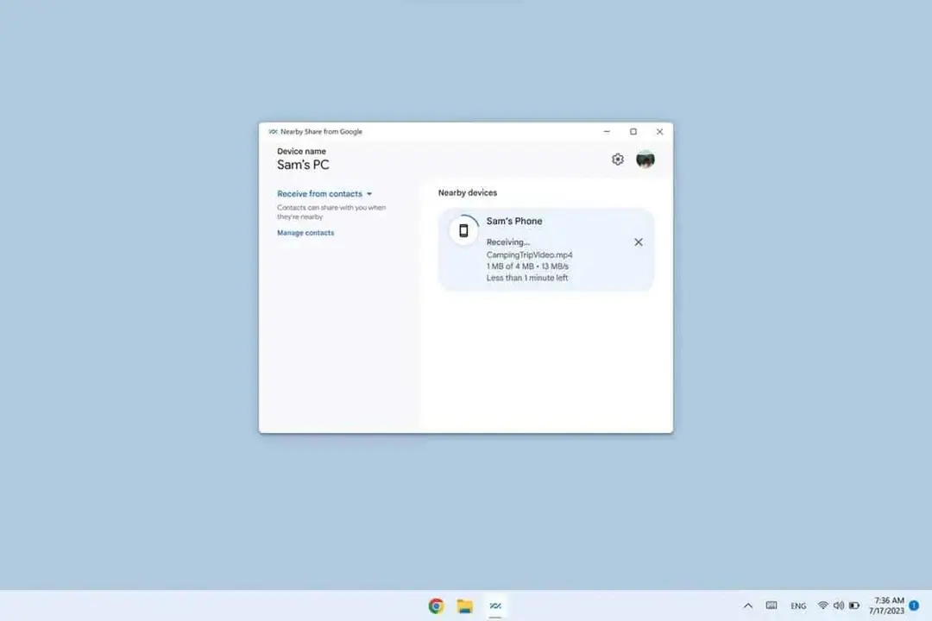Screen dimensions: 932x621
Task: Open the Manage contacts link
Action: click(x=305, y=233)
